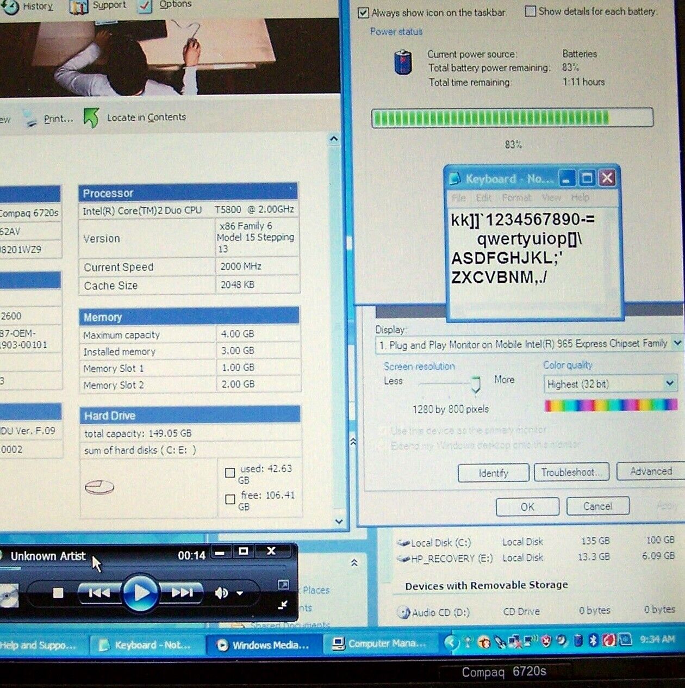The width and height of the screenshot is (685, 688).
Task: Click Cancel in the Display Properties dialog
Action: (597, 506)
